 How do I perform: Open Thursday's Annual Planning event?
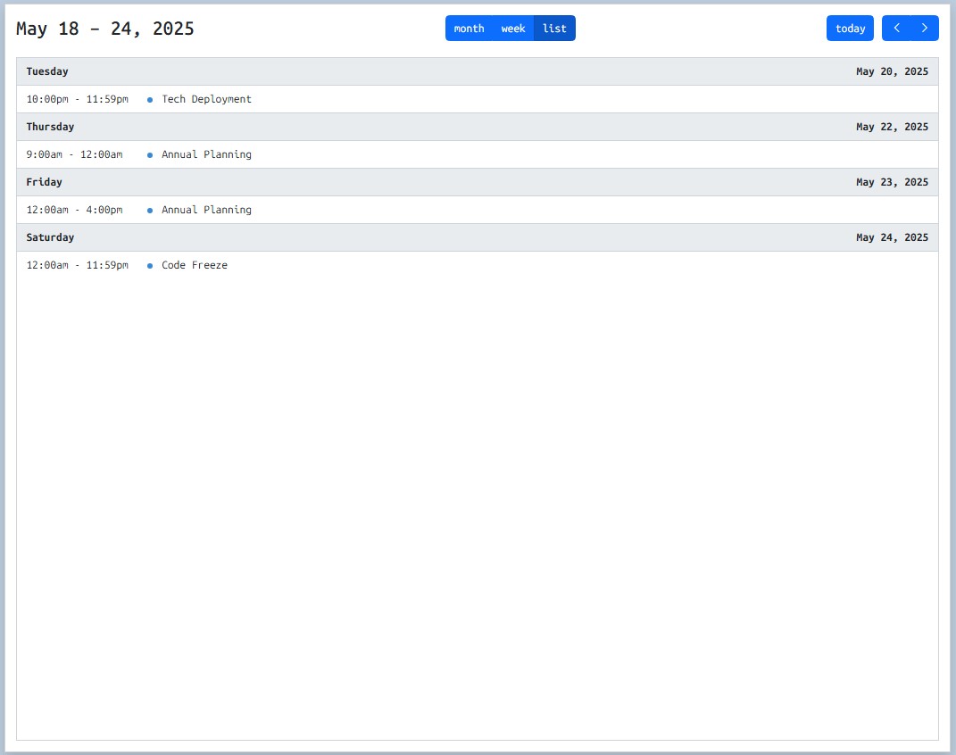tap(206, 154)
